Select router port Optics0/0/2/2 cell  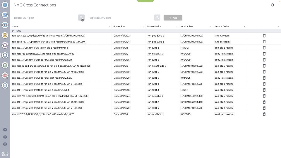click(x=121, y=54)
